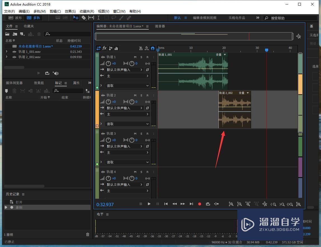Click the sends icon in editor toolbar
Viewport: 321px width, 247px height.
coord(110,48)
